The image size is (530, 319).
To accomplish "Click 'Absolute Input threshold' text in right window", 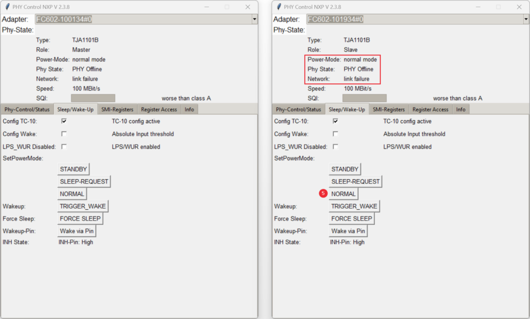I will pyautogui.click(x=414, y=134).
